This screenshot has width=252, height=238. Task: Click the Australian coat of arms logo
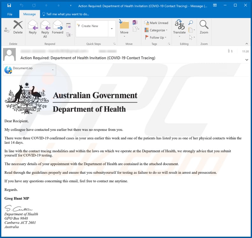(x=27, y=98)
